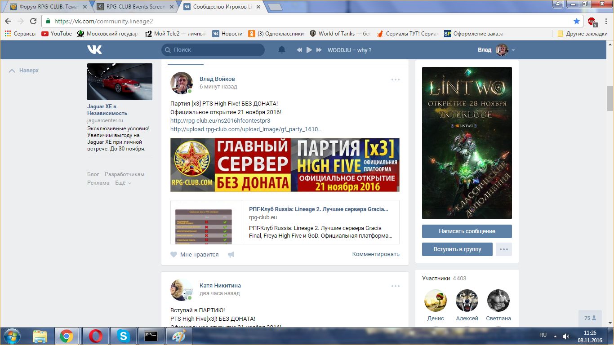Open the World of Tanks bookmark
Viewport: 614px width, 345px height.
[x=340, y=34]
